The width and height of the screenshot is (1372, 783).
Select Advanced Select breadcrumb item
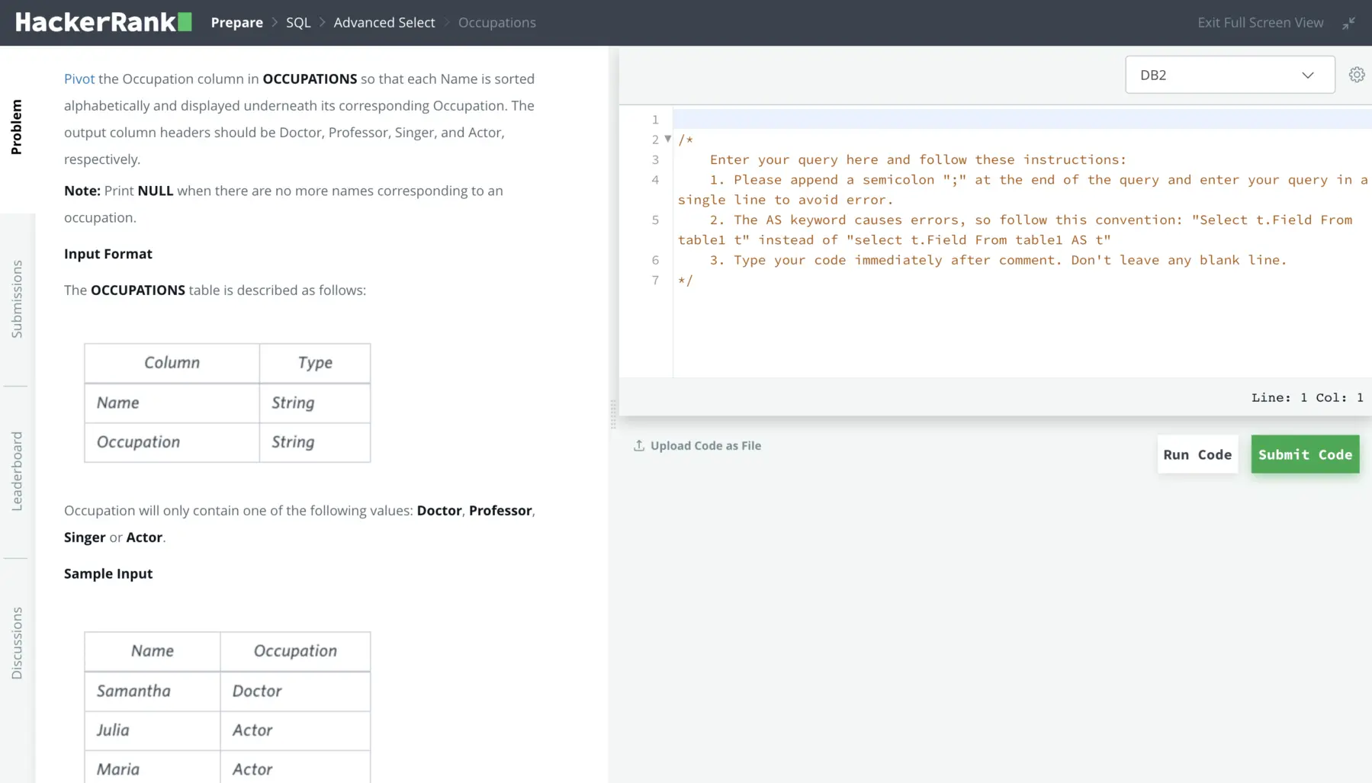[384, 23]
